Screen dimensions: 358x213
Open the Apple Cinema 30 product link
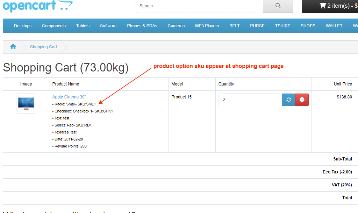(69, 97)
